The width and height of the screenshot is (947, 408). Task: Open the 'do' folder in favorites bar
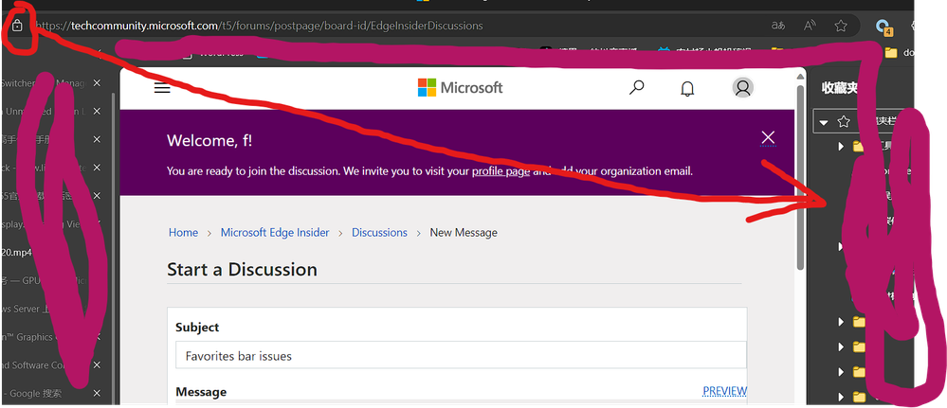point(900,52)
